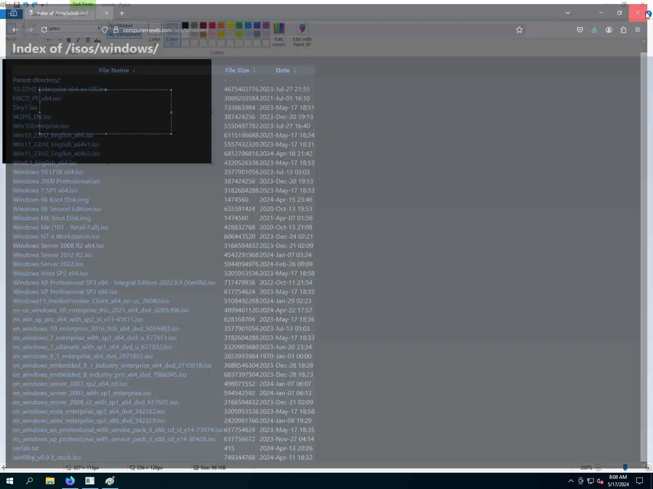Click Edit colors in the Paint ribbon
This screenshot has height=489, width=653.
pyautogui.click(x=279, y=35)
